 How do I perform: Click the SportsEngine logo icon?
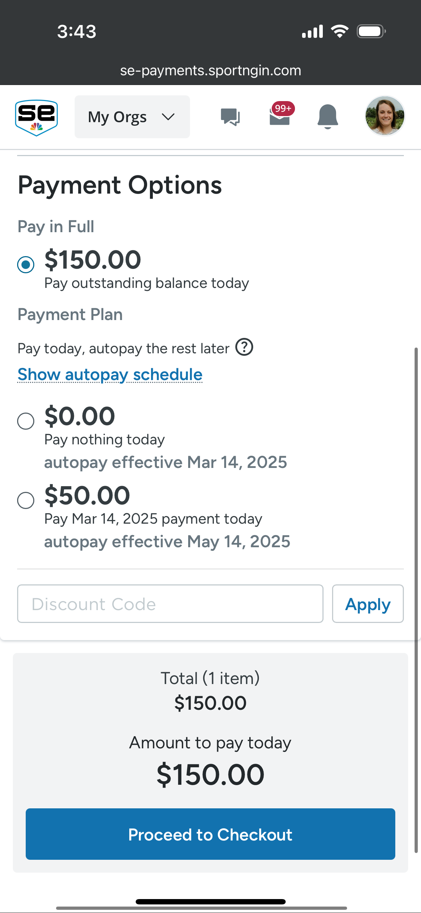tap(36, 118)
